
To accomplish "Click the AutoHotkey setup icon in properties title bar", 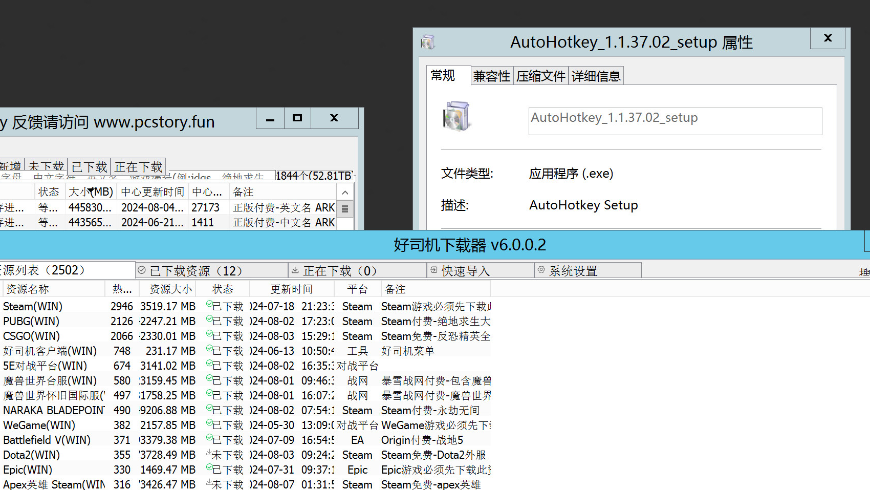I will (427, 42).
